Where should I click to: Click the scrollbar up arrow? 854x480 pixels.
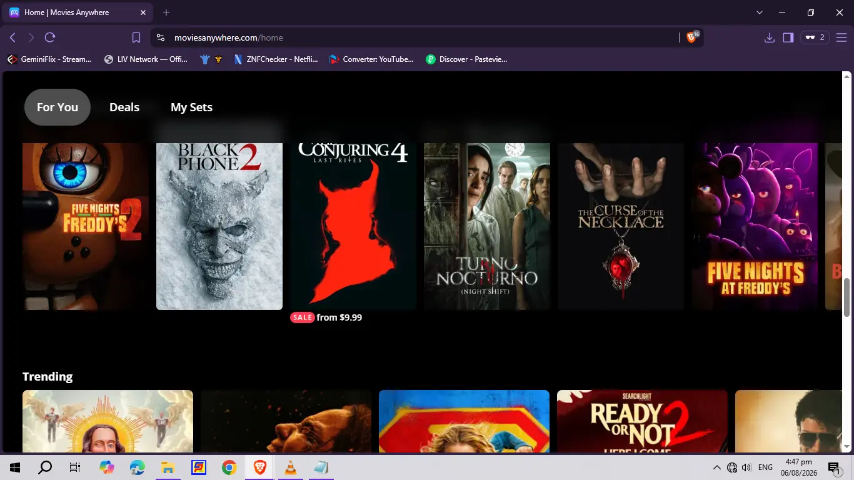pyautogui.click(x=847, y=76)
